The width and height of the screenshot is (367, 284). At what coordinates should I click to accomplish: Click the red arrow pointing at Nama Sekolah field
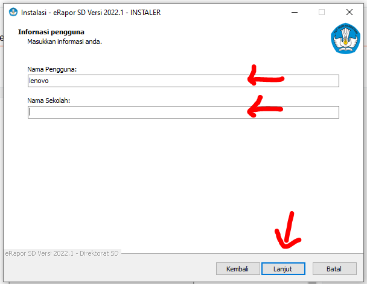tap(265, 106)
